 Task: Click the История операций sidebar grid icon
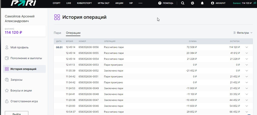(x=7, y=69)
